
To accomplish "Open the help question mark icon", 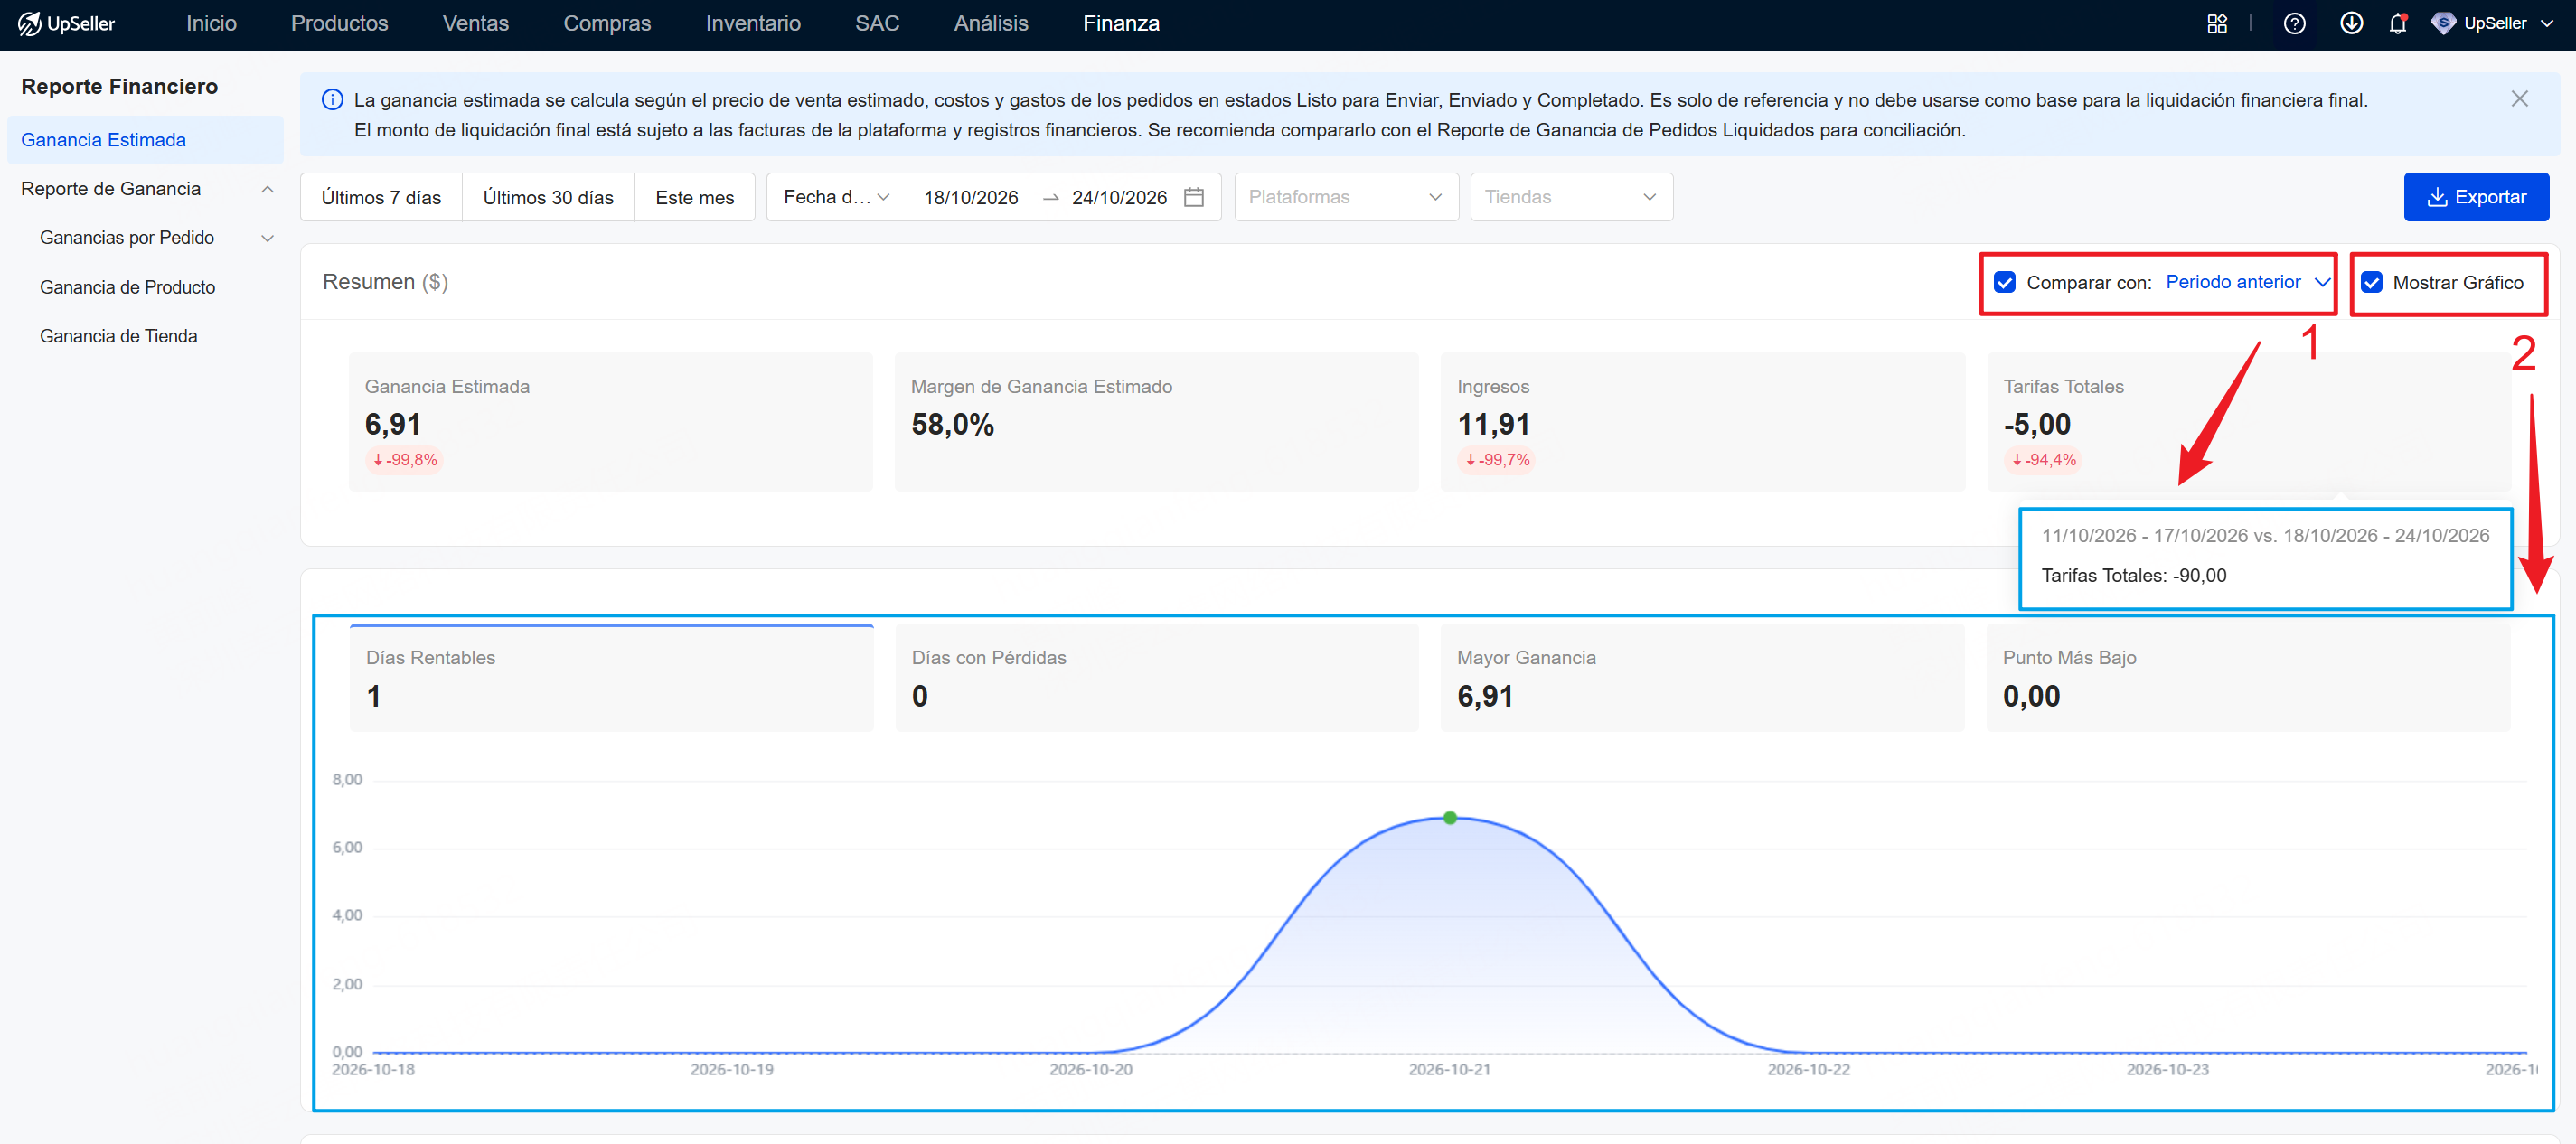I will point(2294,24).
